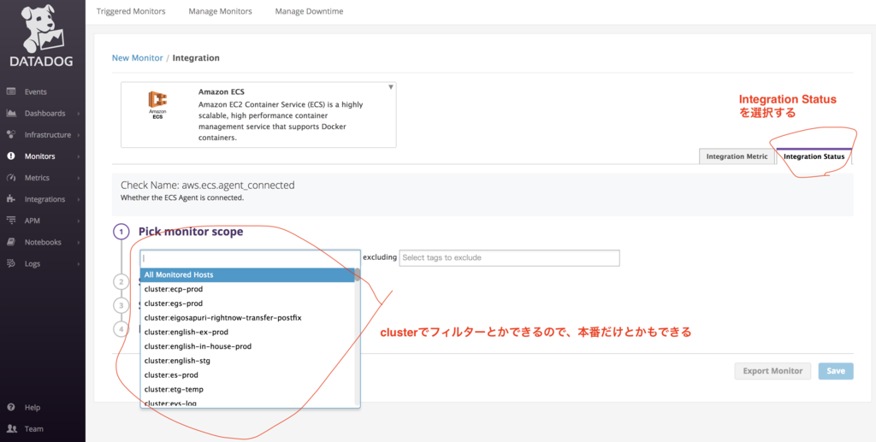Expand the APM submenu arrow
This screenshot has height=442, width=876.
click(x=79, y=221)
